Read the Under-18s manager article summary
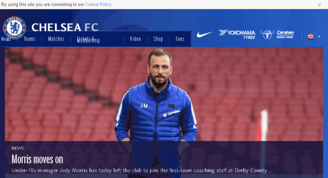328x178 pixels. pos(141,170)
